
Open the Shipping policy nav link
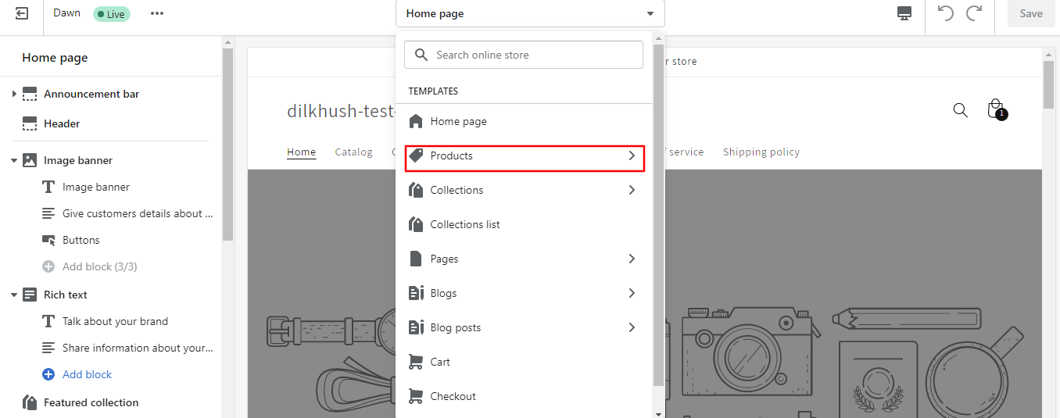[x=761, y=152]
